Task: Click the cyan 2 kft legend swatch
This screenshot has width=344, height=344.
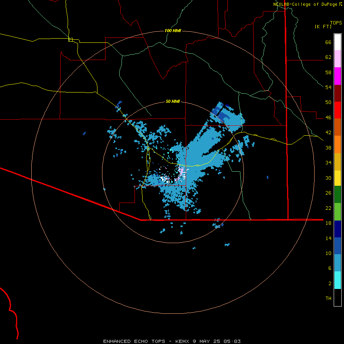Action: [x=338, y=280]
